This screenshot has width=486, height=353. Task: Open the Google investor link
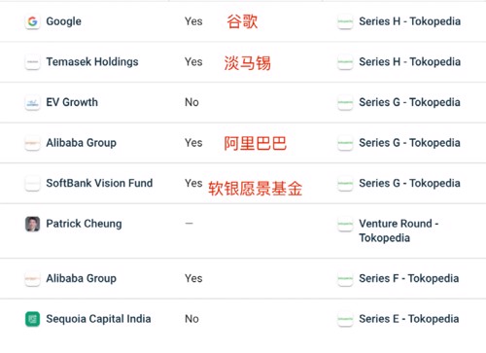click(x=63, y=21)
